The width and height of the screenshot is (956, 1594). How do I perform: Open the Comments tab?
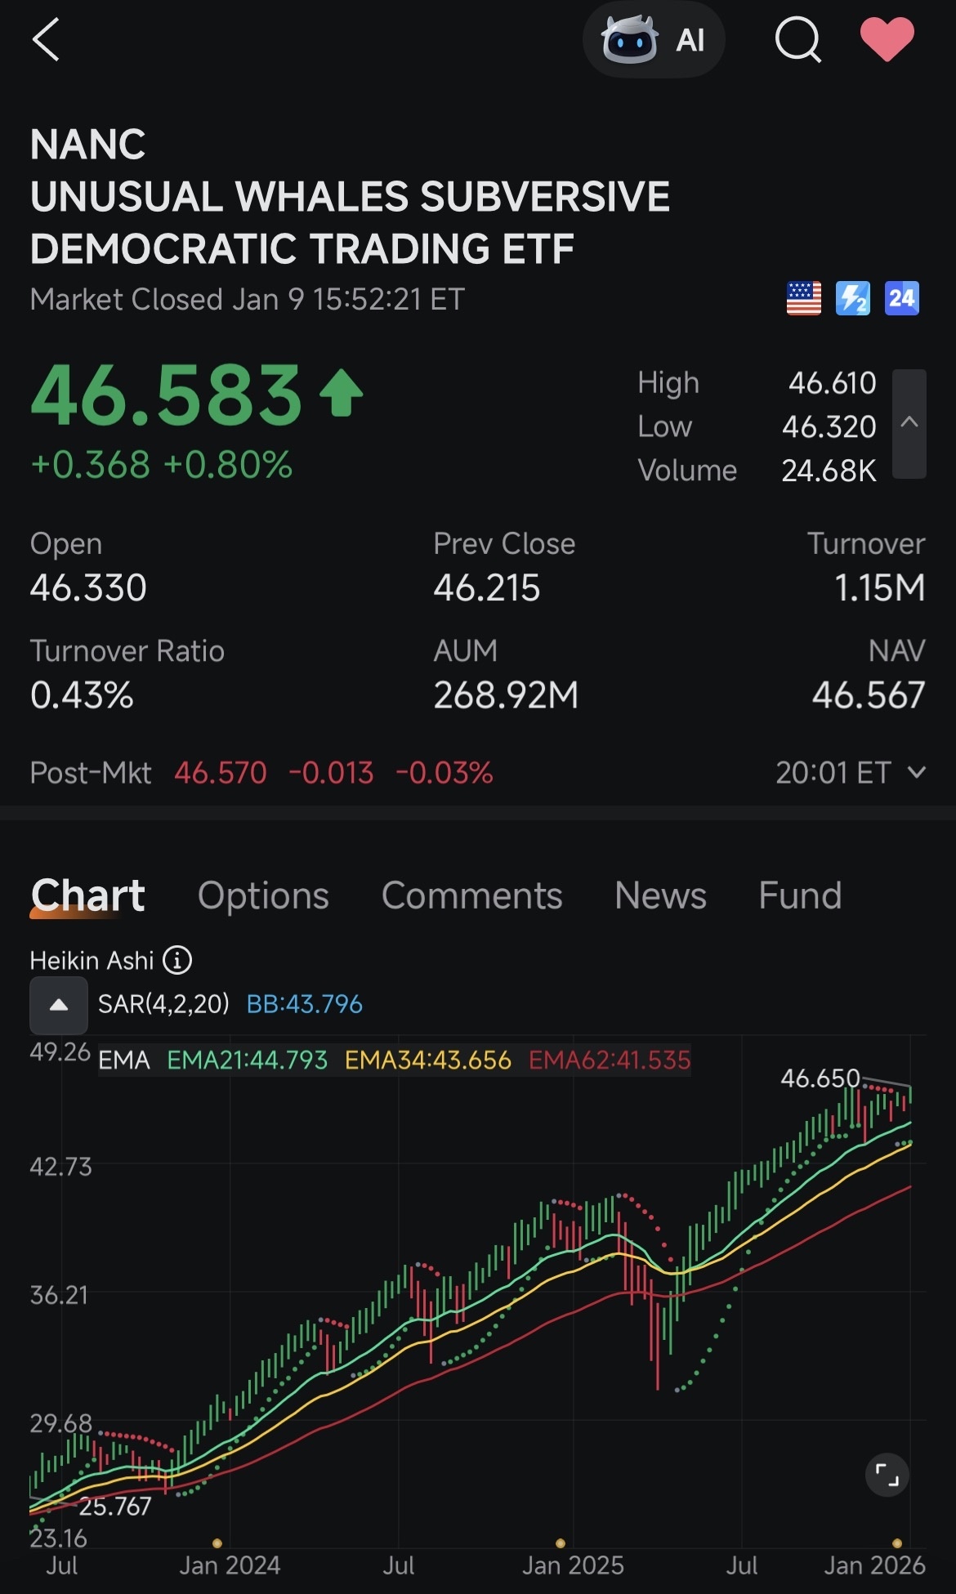coord(471,895)
